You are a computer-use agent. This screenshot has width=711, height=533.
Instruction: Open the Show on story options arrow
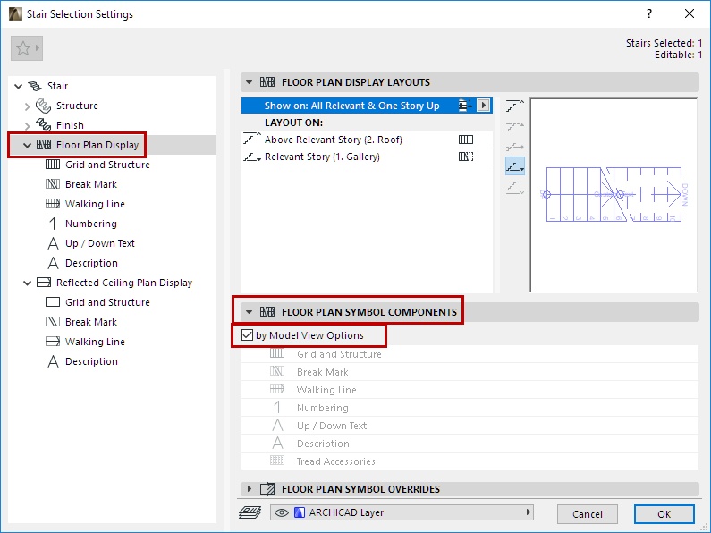coord(483,106)
